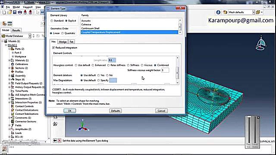Click the Defaults button

116,111
